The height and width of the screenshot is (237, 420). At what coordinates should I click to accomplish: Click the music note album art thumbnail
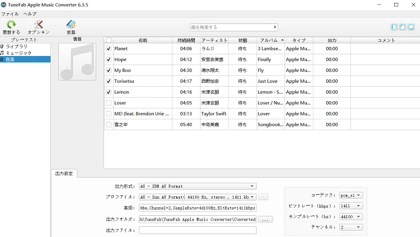77,62
